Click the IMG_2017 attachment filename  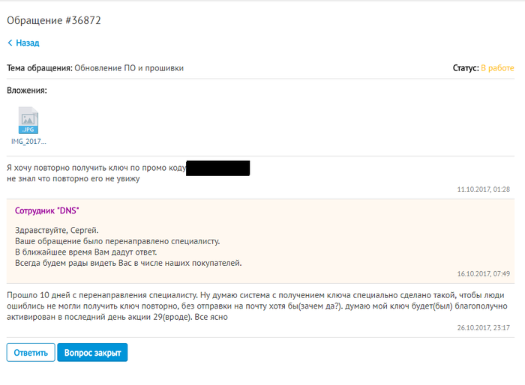[28, 141]
